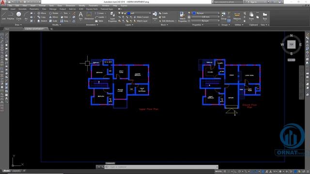Toggle MODEL space in status bar
The width and height of the screenshot is (310, 174).
coord(218,172)
